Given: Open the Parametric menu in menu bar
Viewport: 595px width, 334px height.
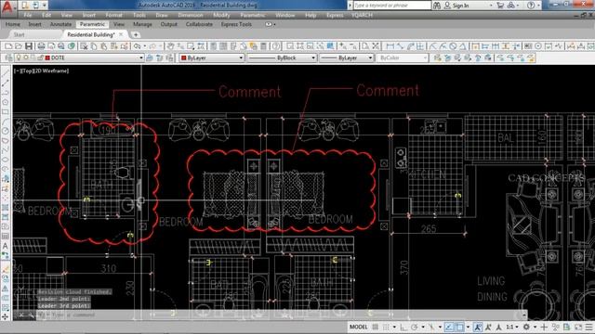Looking at the screenshot, I should click(252, 15).
